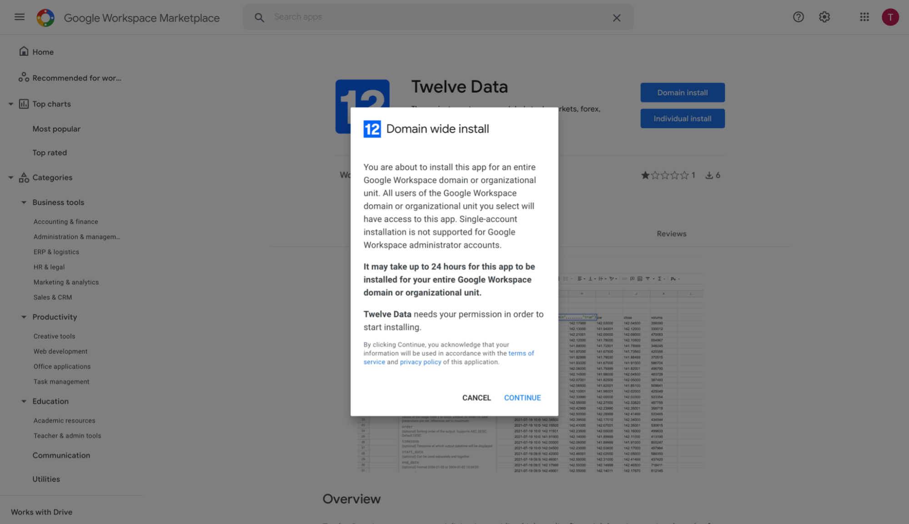
Task: Clear the search field with the X icon
Action: coord(617,17)
